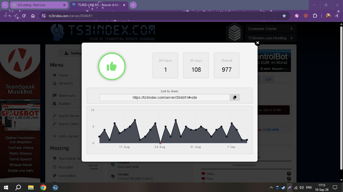Follow the CLICK HERE link
343x192 pixels.
click(x=271, y=130)
